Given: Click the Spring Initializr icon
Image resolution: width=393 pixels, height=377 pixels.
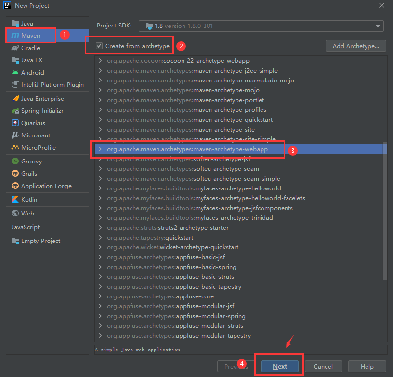Looking at the screenshot, I should (15, 111).
